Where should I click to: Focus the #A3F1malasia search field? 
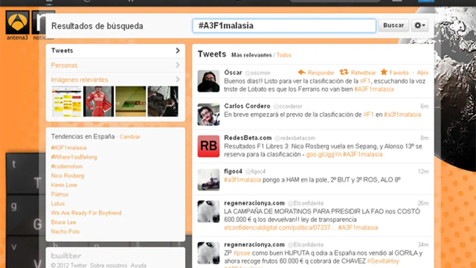(x=284, y=26)
